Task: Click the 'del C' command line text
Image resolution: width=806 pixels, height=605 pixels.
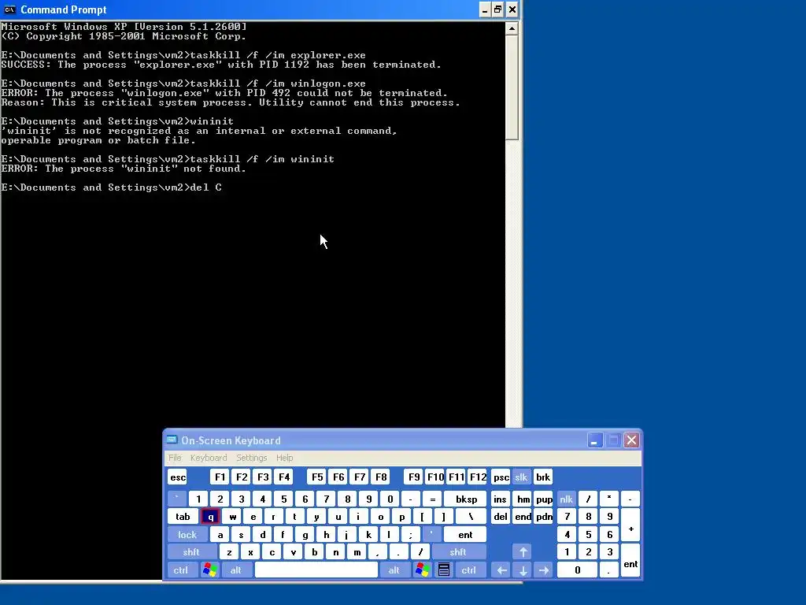Action: point(205,187)
